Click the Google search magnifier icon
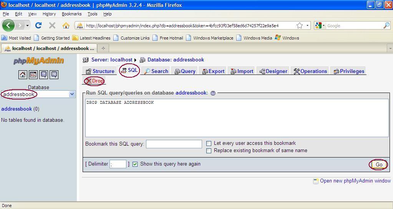 (x=387, y=25)
